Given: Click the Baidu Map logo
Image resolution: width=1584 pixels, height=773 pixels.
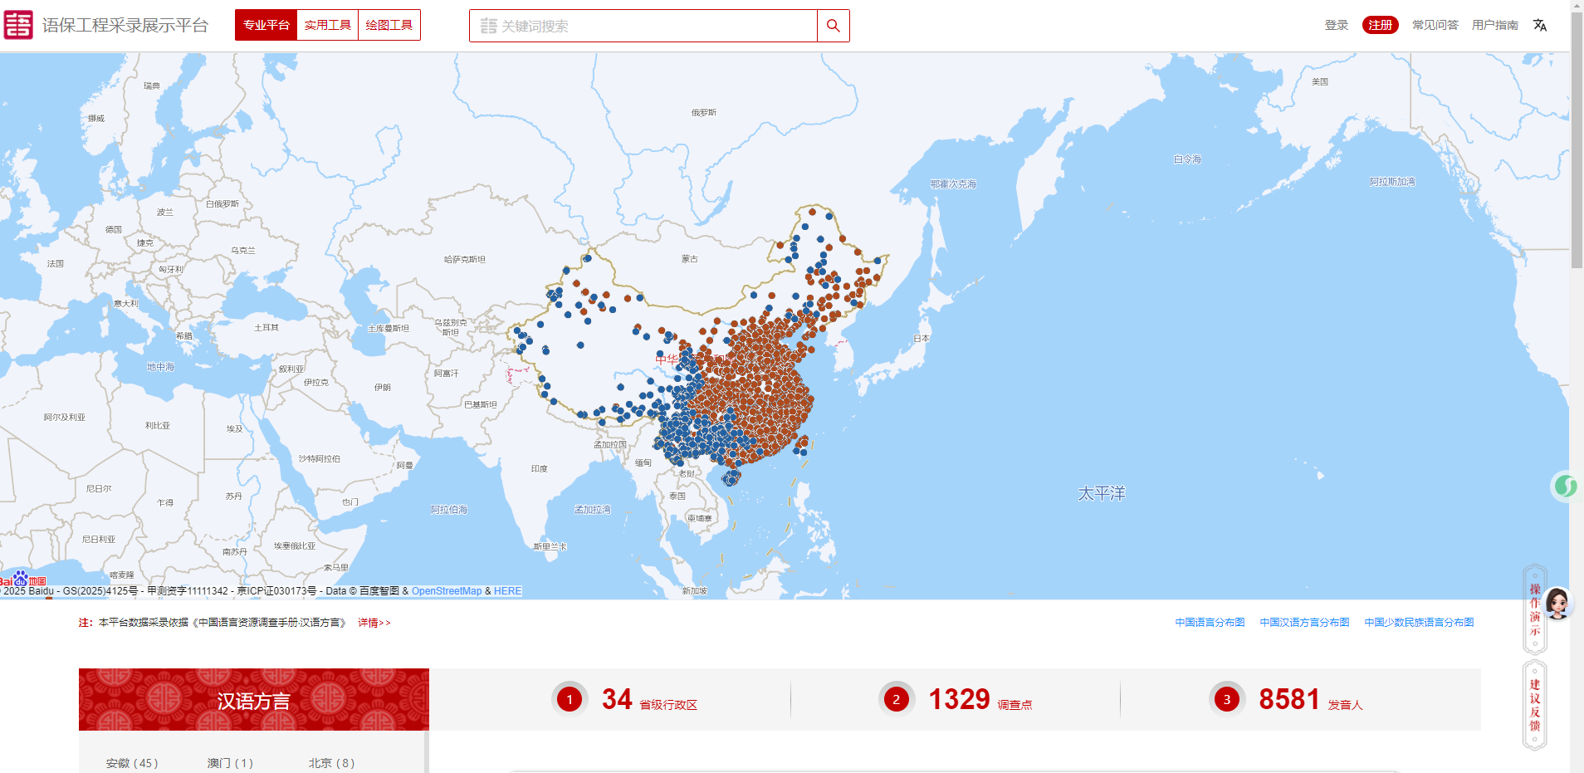Looking at the screenshot, I should 22,580.
